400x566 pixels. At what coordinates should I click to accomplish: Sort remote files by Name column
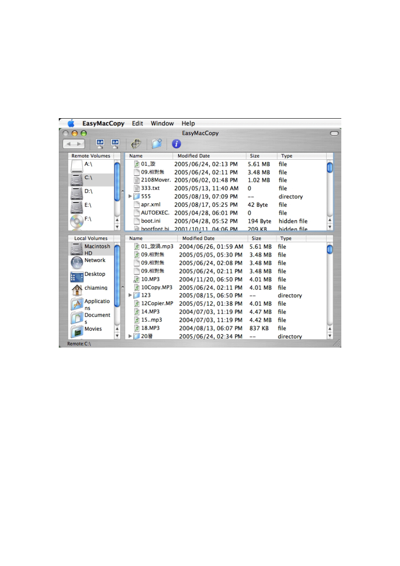[149, 156]
